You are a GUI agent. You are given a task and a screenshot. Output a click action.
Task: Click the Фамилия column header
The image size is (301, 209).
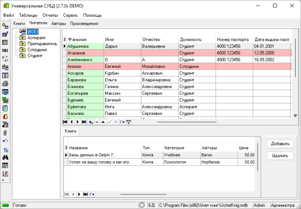(85, 39)
